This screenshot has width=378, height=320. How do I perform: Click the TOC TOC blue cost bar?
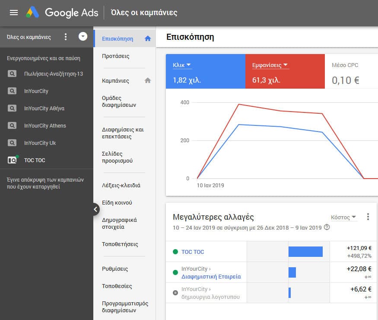pos(305,252)
